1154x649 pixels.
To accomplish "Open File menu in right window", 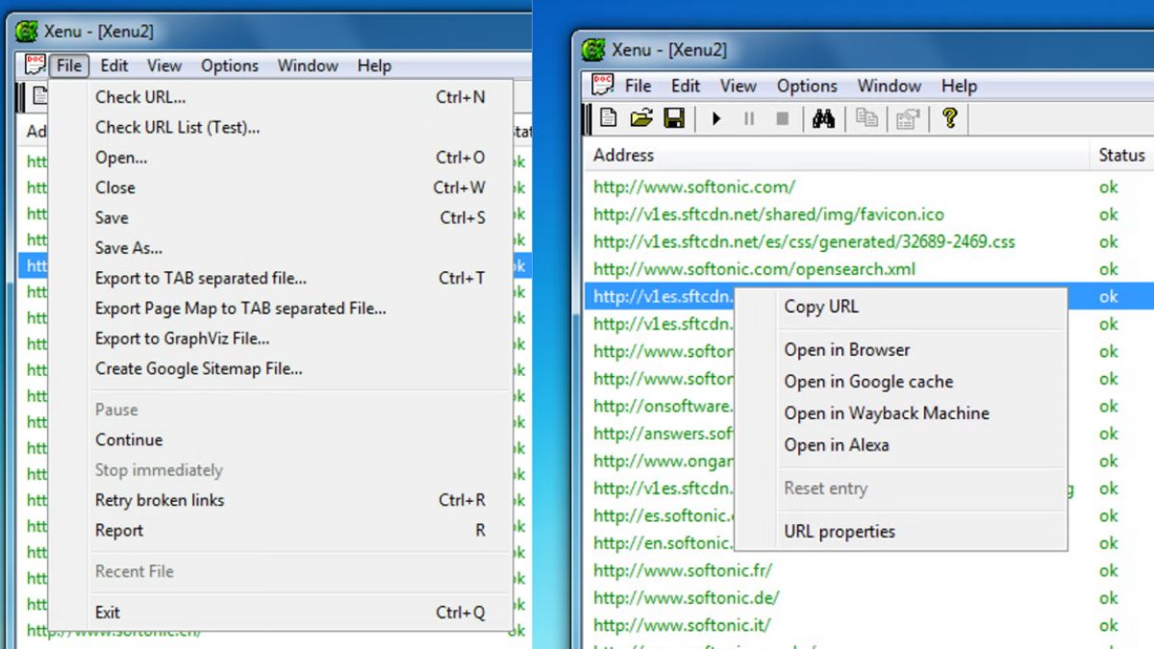I will point(638,86).
